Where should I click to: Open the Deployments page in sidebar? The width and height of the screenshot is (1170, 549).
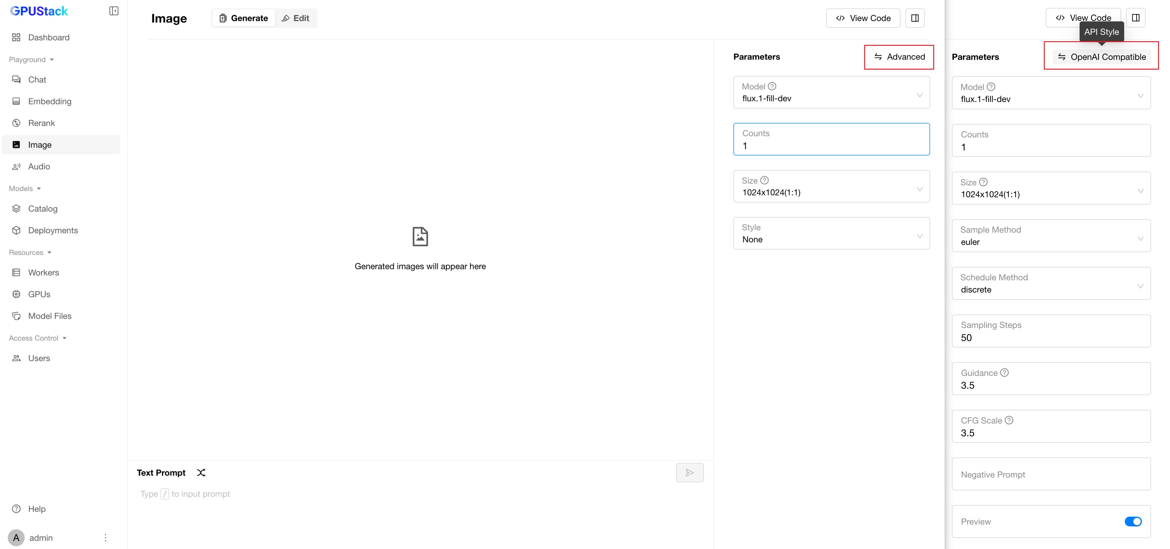pyautogui.click(x=53, y=230)
